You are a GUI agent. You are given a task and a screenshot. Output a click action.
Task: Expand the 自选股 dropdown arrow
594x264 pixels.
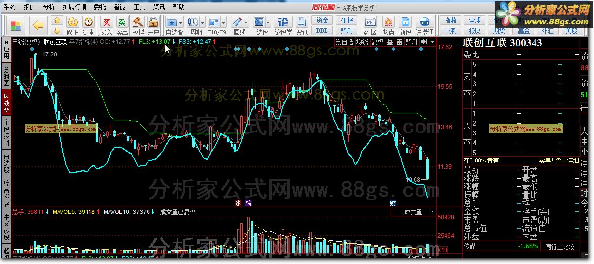pos(181,22)
